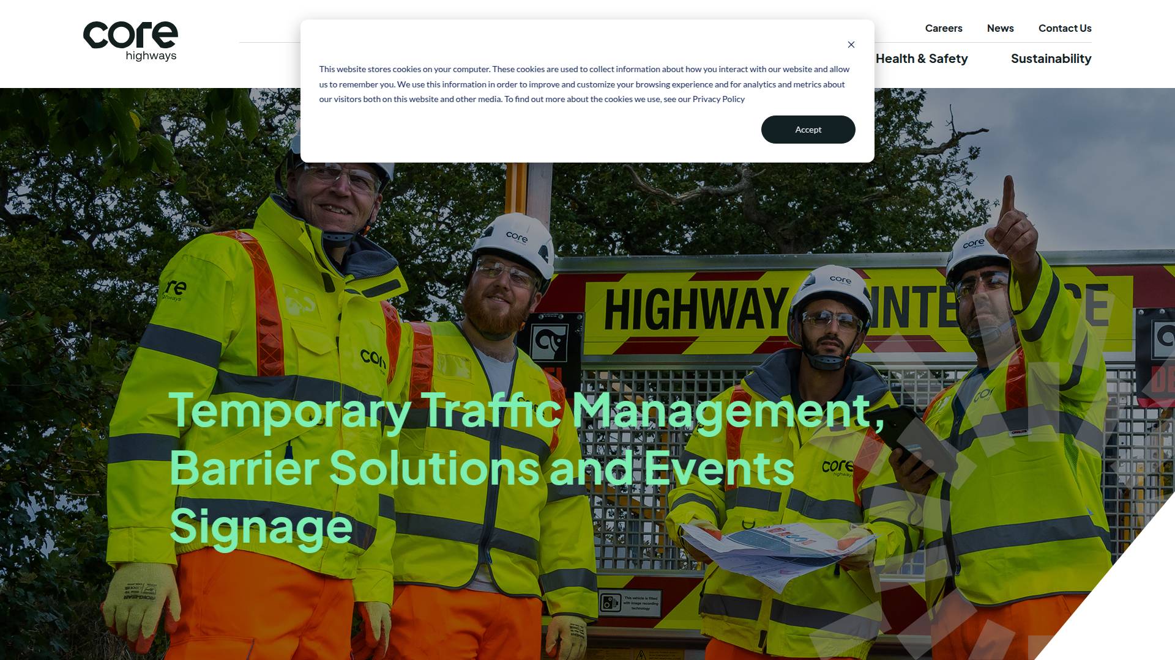Image resolution: width=1175 pixels, height=660 pixels.
Task: Accept the website cookies
Action: [x=808, y=130]
